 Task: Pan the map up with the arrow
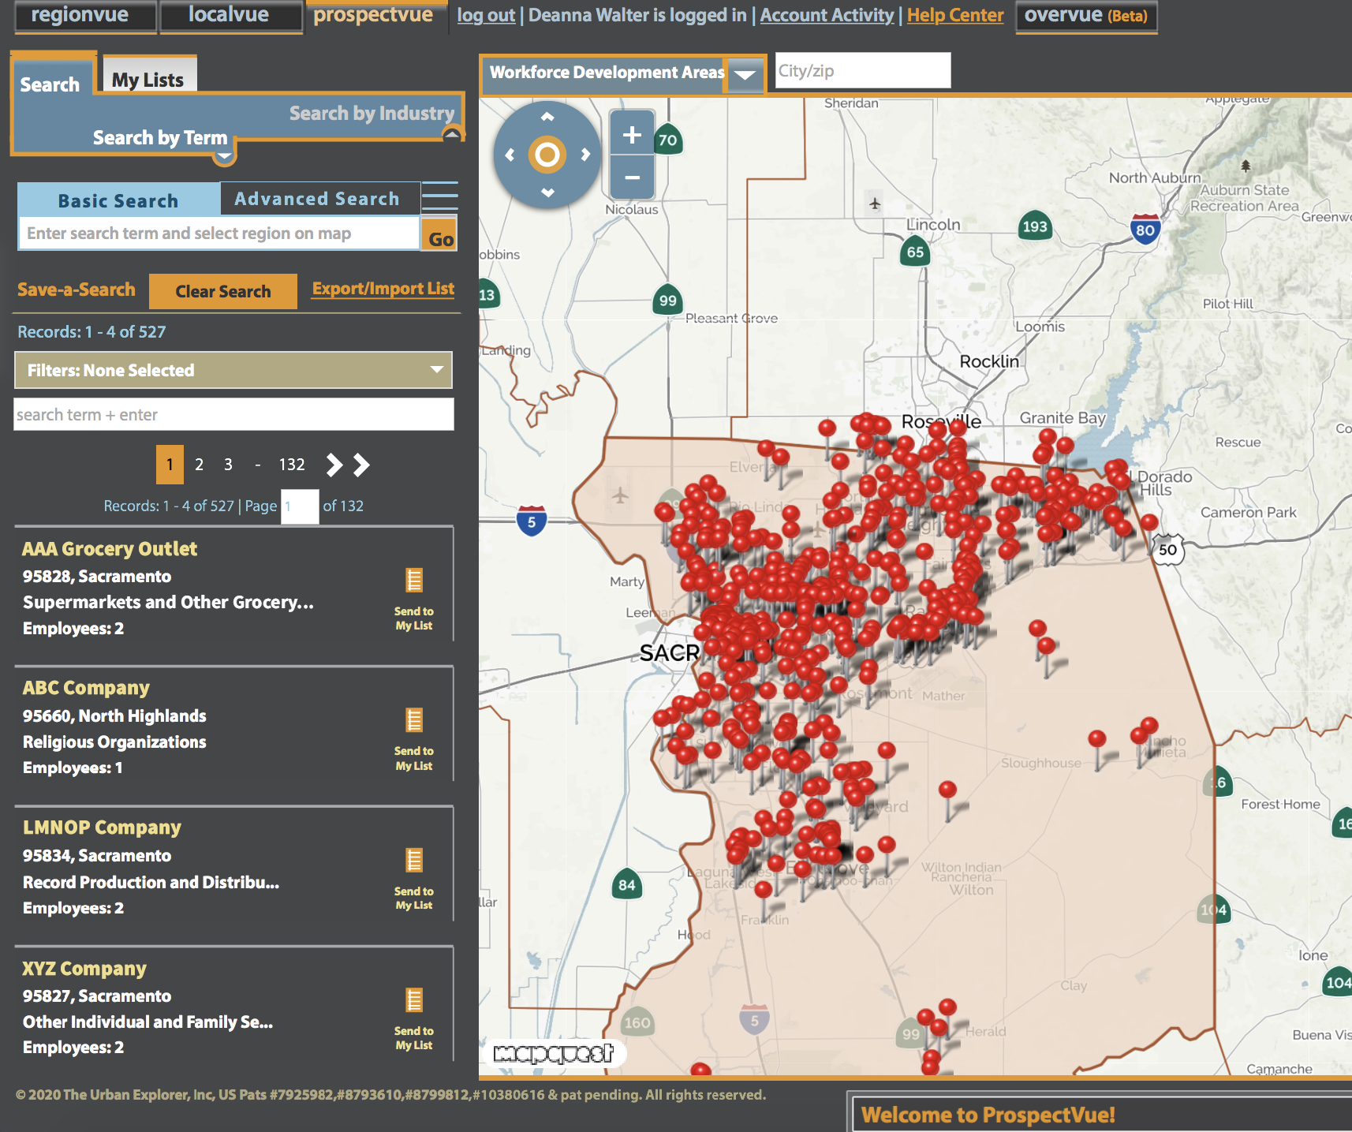(547, 117)
